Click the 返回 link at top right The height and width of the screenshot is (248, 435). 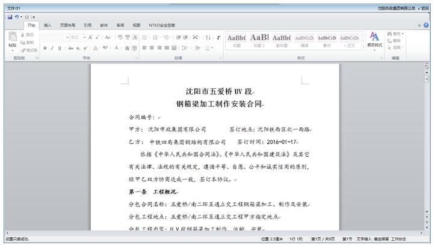pos(424,8)
